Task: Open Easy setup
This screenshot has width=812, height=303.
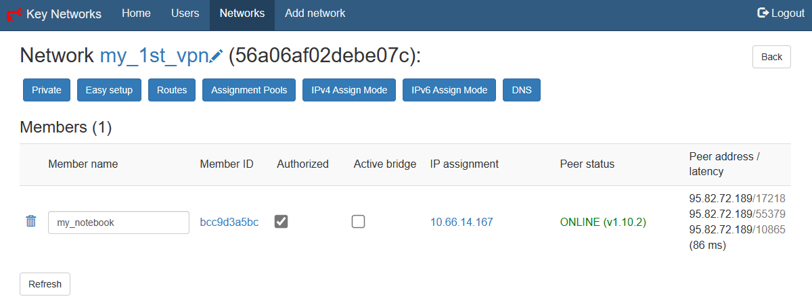Action: (x=109, y=90)
